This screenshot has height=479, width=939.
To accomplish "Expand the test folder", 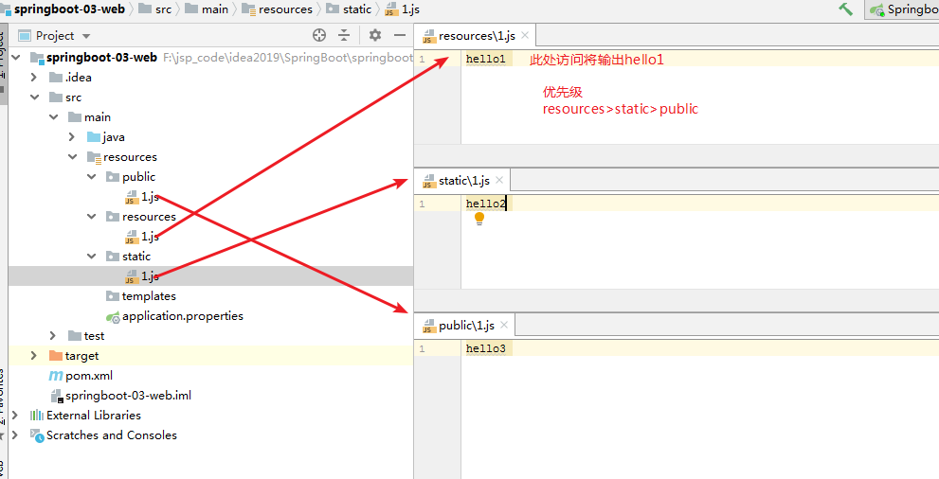I will [x=53, y=335].
